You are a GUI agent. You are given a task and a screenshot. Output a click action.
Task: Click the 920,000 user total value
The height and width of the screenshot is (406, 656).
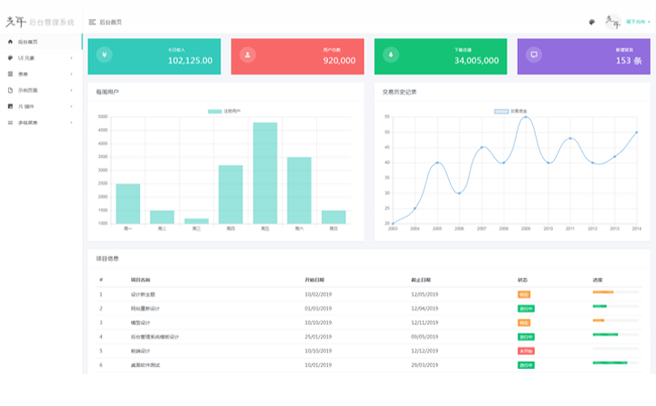(x=340, y=60)
